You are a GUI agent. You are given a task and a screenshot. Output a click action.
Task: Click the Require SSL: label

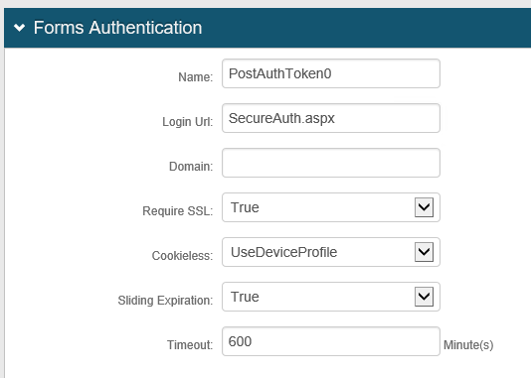click(x=178, y=210)
